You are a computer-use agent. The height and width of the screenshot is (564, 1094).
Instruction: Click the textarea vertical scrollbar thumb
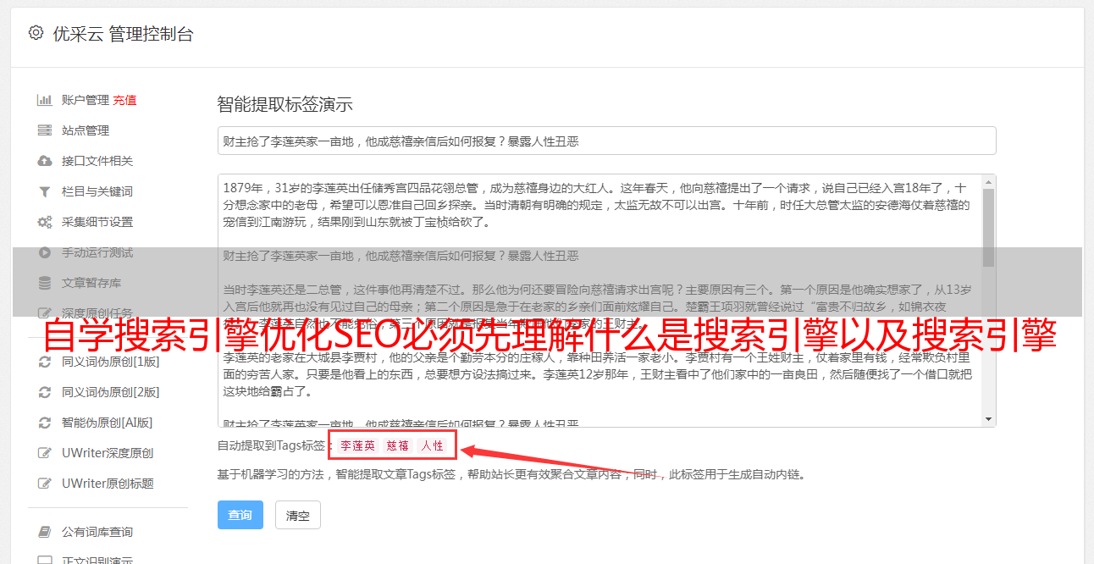click(988, 227)
